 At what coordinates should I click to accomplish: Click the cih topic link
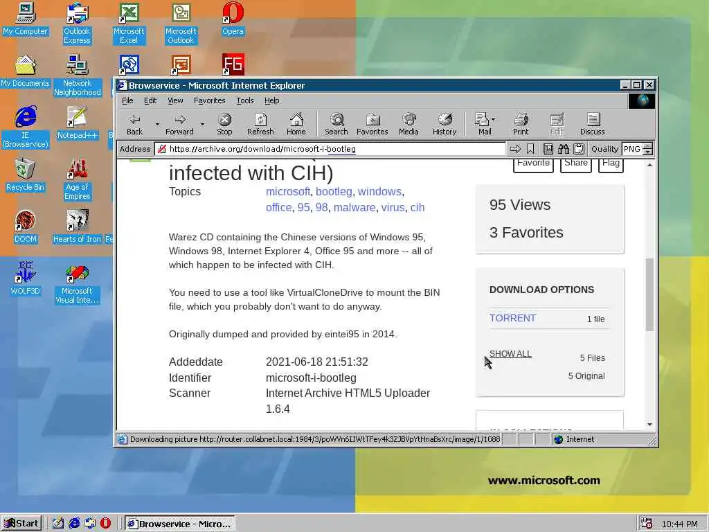pos(418,207)
